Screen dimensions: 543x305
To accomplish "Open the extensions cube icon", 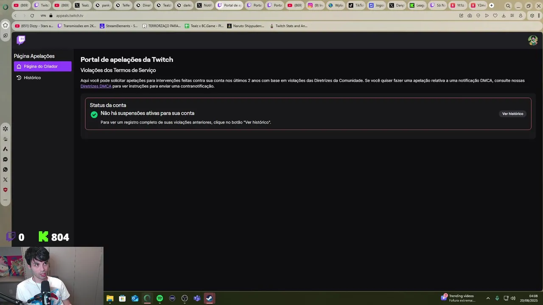I will click(532, 16).
